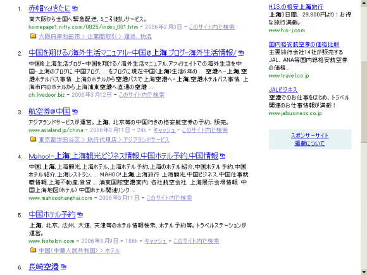The image size is (367, 275).
Task: Open sponsored ad 国内格安航空券の価格比較
Action: pos(304,44)
